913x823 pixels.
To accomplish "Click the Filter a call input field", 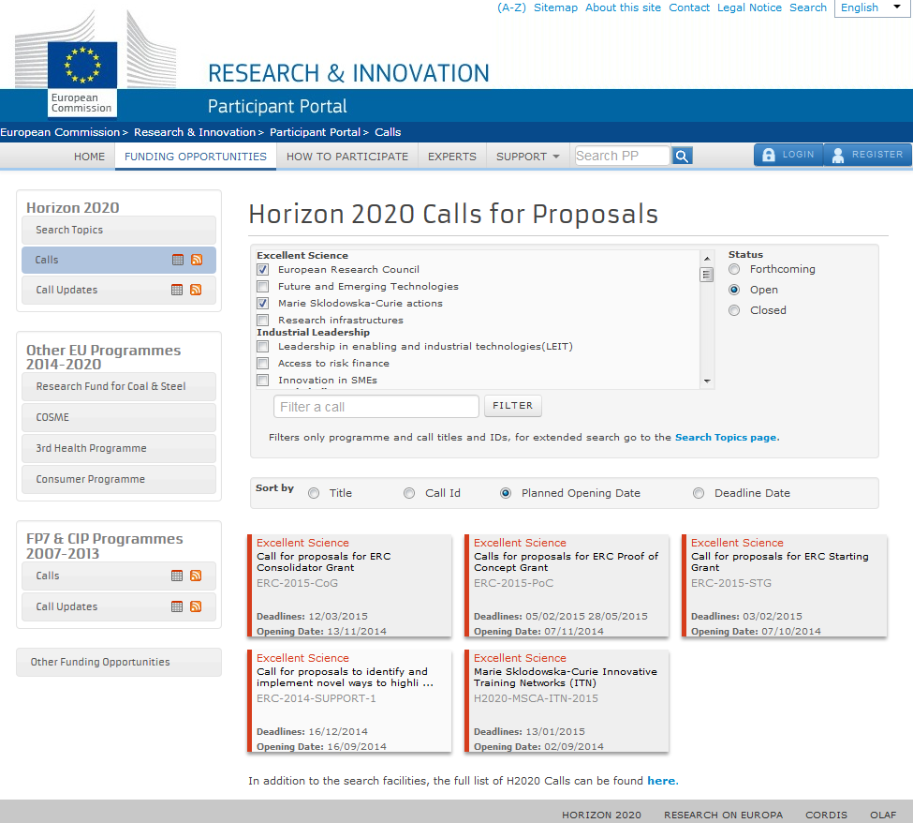I will tap(376, 406).
